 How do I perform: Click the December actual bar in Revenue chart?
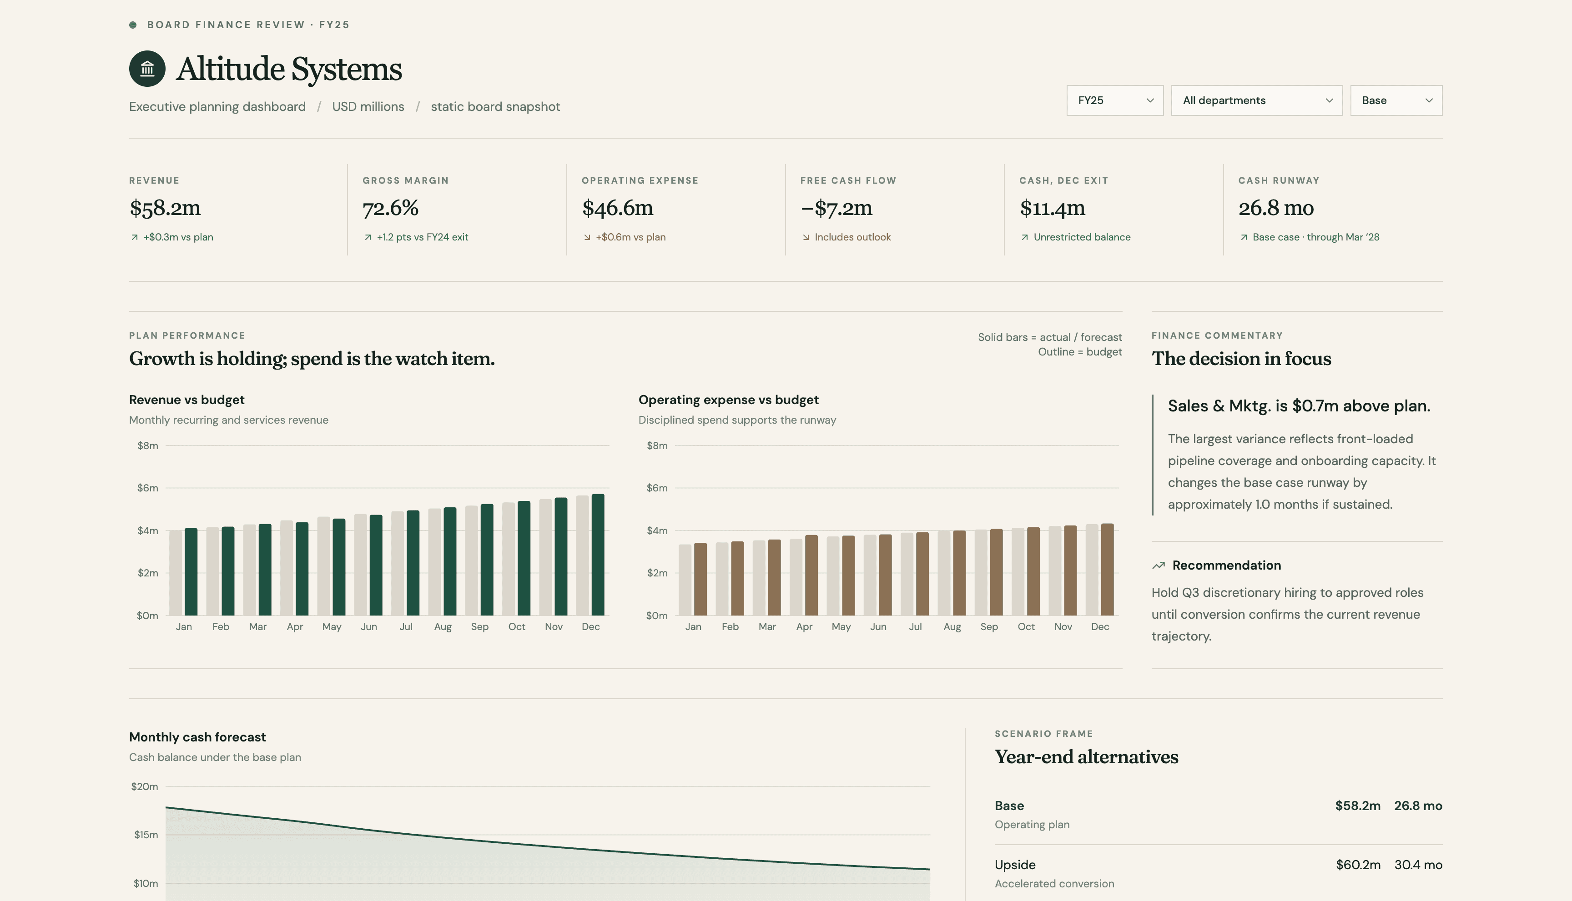coord(598,555)
